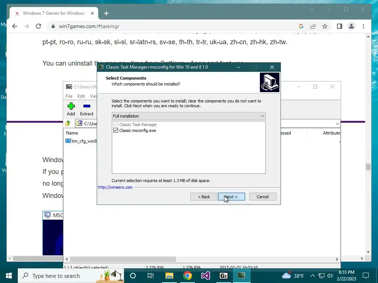Go forward in Chrome browser
This screenshot has width=378, height=283.
click(x=27, y=26)
